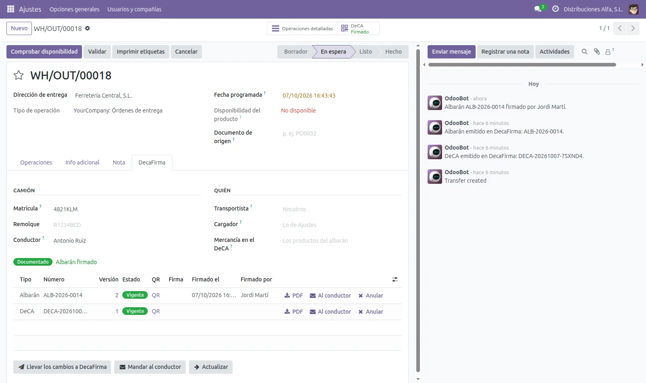Image resolution: width=646 pixels, height=383 pixels.
Task: Switch to the Info adicional tab
Action: click(82, 162)
